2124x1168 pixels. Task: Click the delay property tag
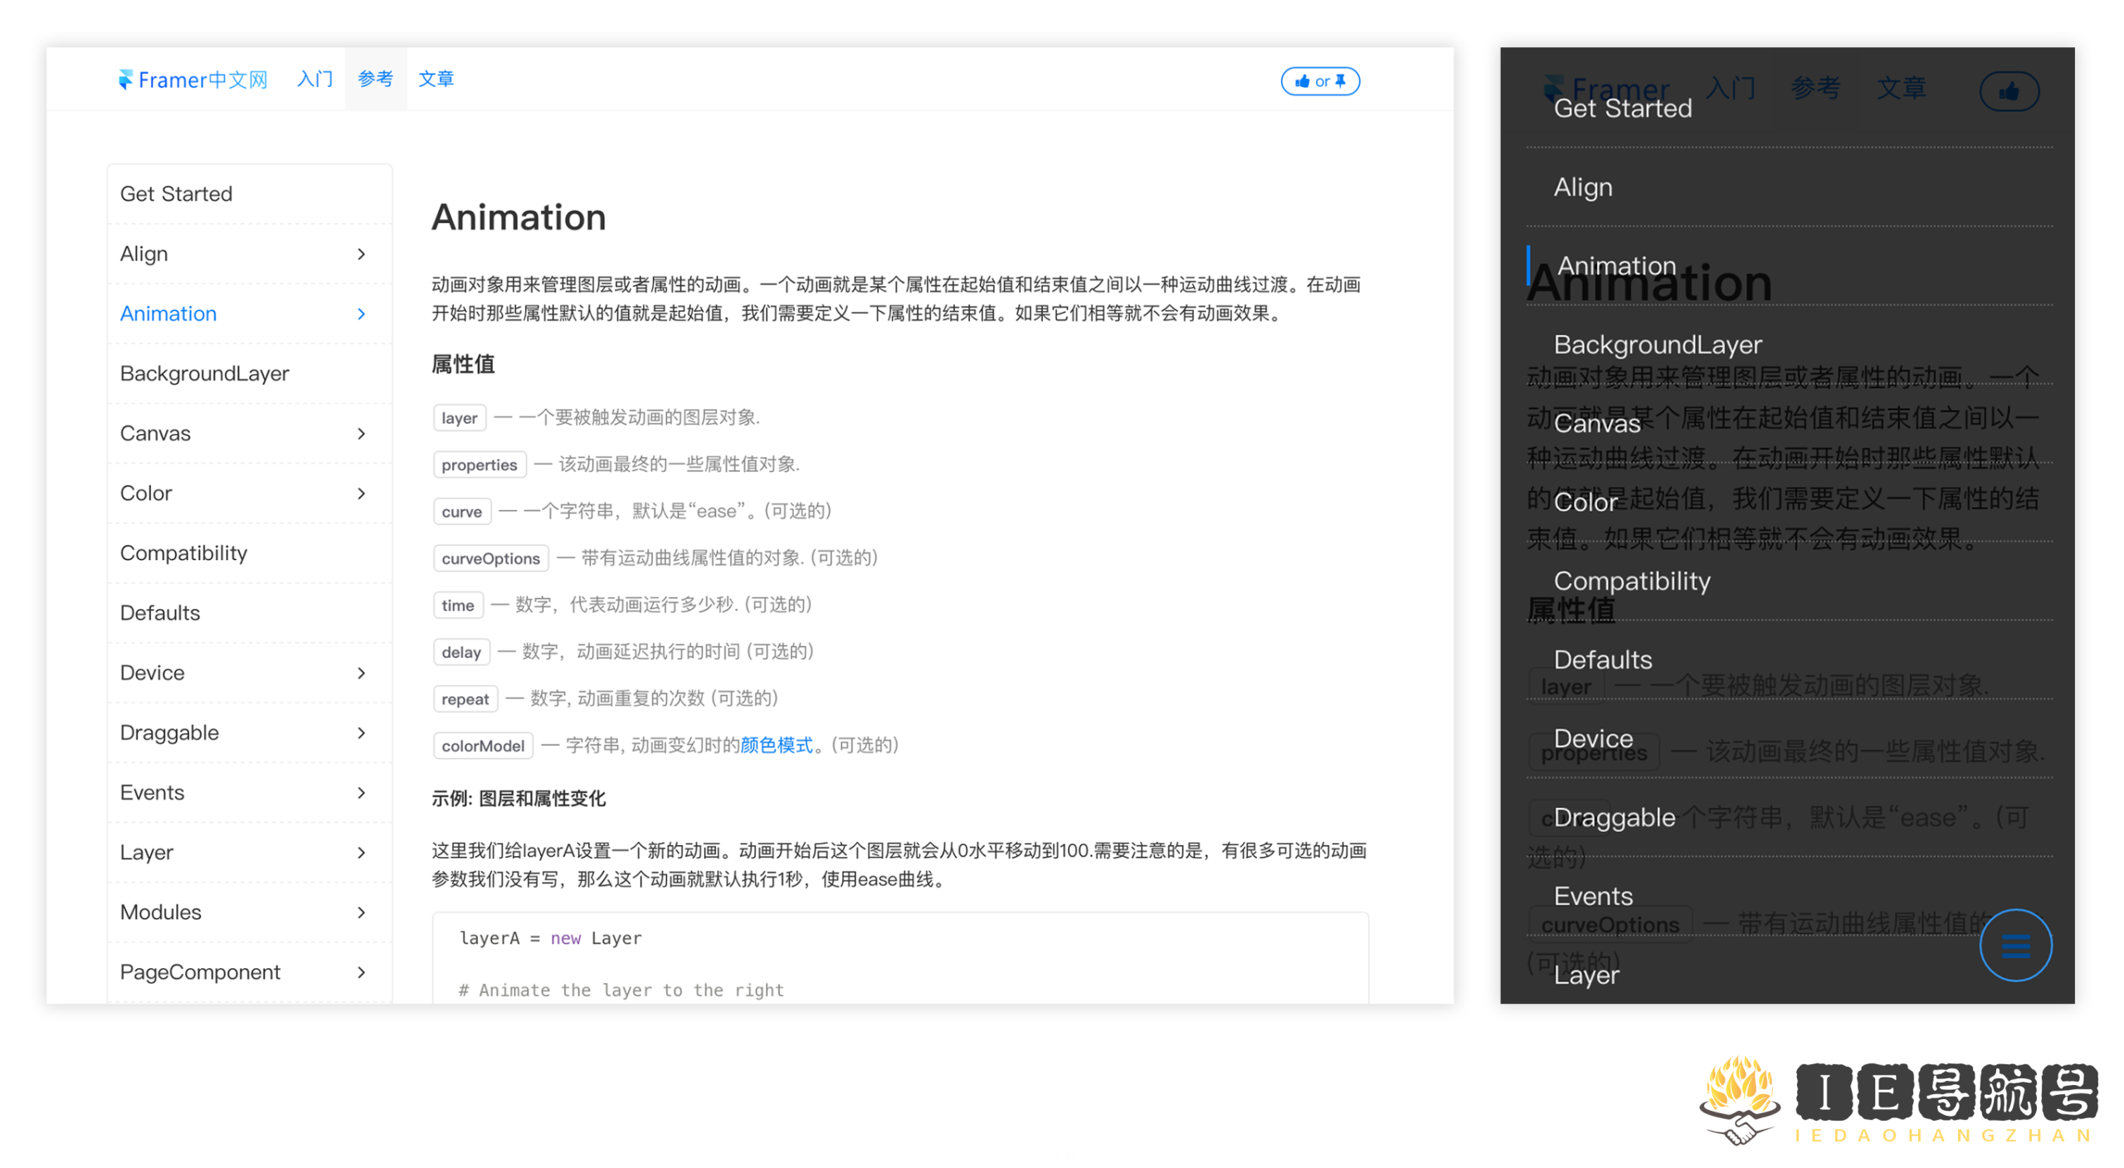click(460, 652)
